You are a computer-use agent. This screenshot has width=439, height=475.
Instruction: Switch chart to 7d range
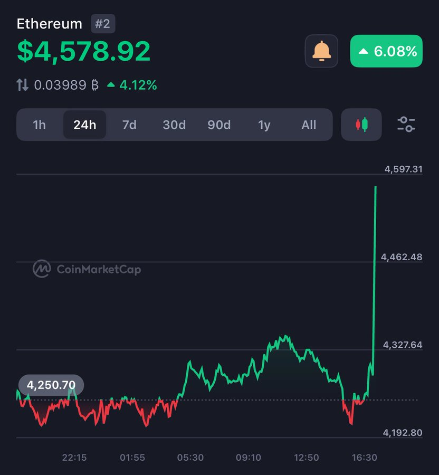point(129,125)
